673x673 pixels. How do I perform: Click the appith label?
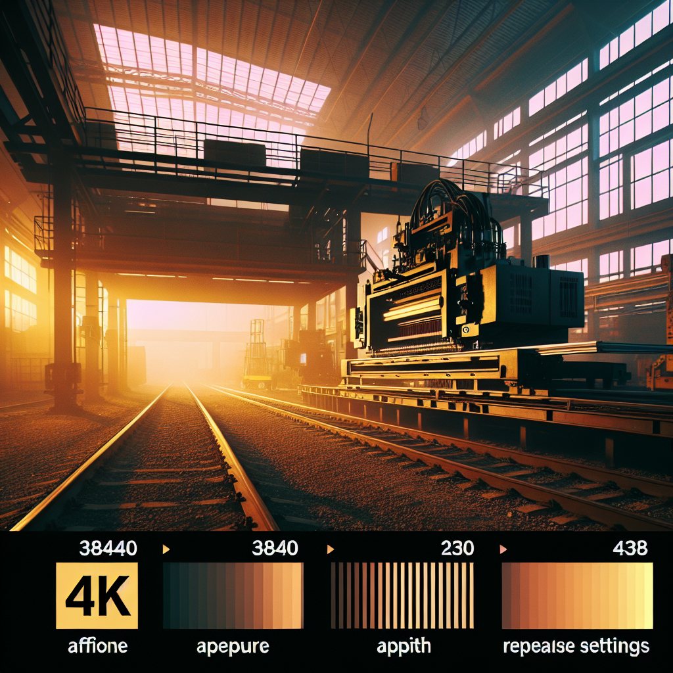(404, 646)
